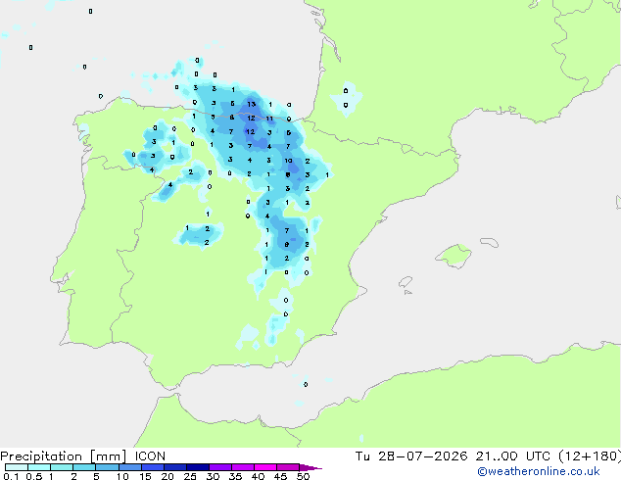The width and height of the screenshot is (621, 480).
Task: Click the "0.5" legend scale label
Action: [x=33, y=476]
